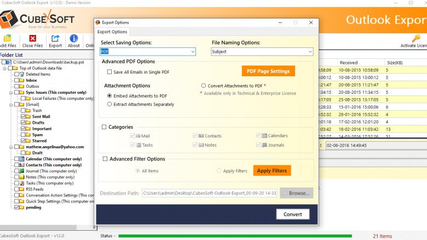Collapse Top of Outlook data file node

click(x=4, y=68)
